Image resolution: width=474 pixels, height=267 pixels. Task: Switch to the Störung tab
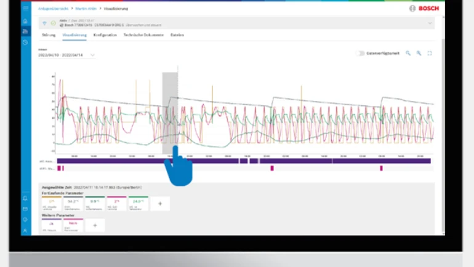tap(49, 35)
